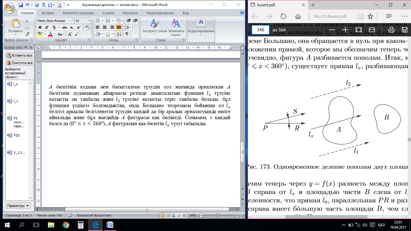Justify the paragraph text
The width and height of the screenshot is (411, 231).
[x=119, y=27]
